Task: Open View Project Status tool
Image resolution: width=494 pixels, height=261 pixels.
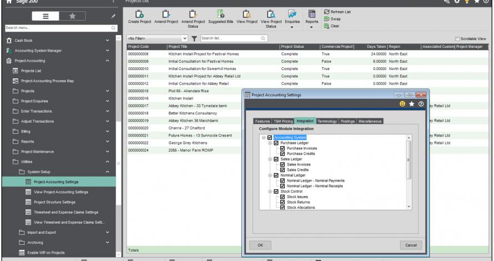Action: [x=271, y=19]
